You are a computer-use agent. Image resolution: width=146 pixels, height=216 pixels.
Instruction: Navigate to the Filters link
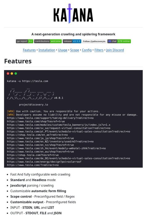[x=99, y=50]
